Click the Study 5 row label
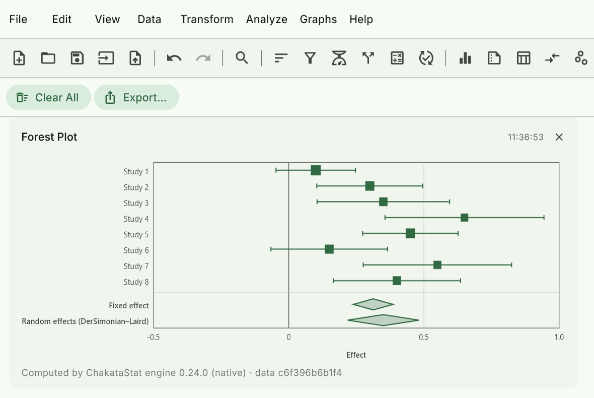This screenshot has width=594, height=398. pos(136,235)
